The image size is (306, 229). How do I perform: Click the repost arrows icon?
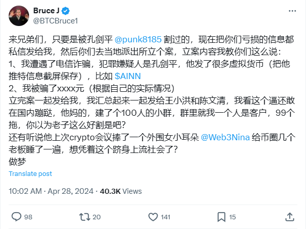click(x=85, y=217)
